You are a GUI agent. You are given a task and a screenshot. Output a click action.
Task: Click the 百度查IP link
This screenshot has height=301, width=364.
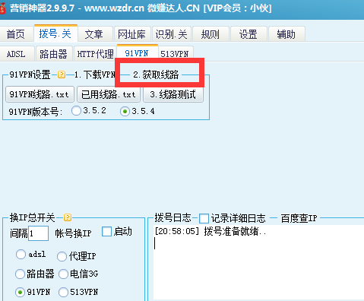299,218
